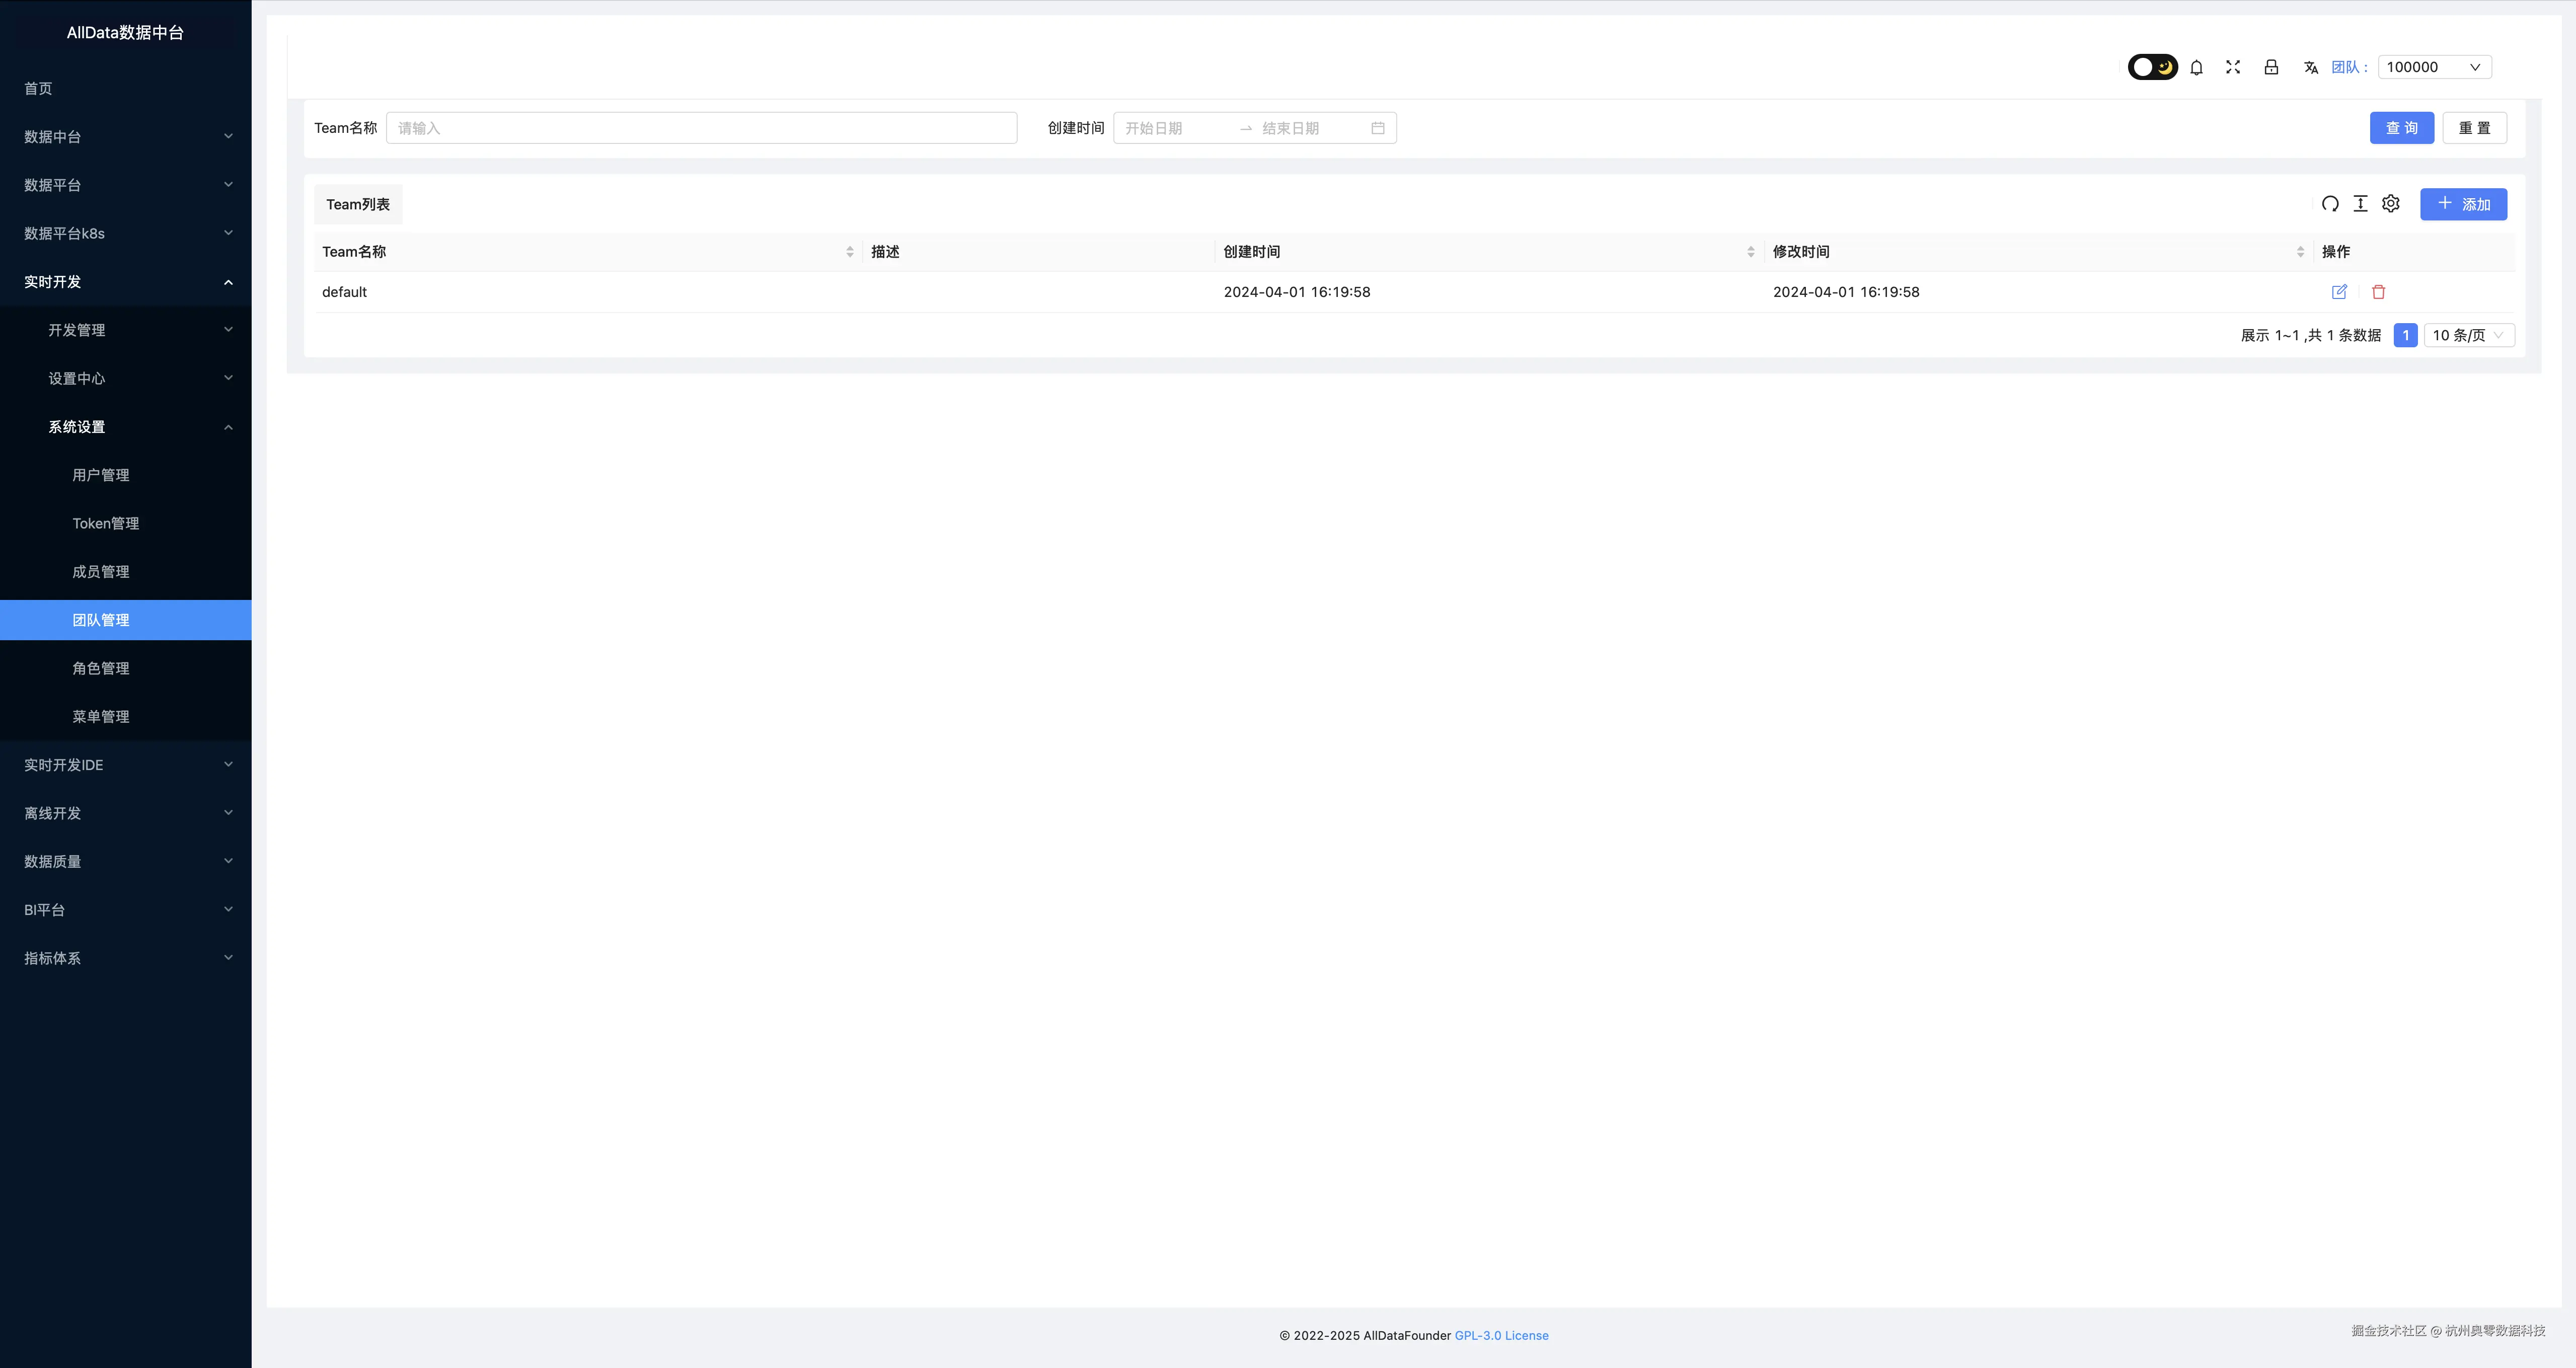Open the language translation icon

2310,67
